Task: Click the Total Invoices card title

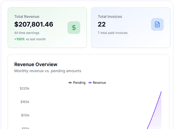Action: (110, 17)
